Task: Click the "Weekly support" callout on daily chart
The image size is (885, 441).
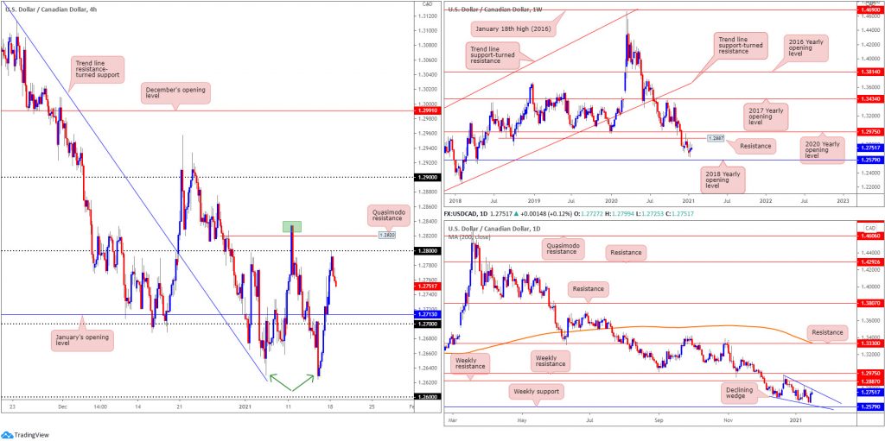Action: (537, 391)
